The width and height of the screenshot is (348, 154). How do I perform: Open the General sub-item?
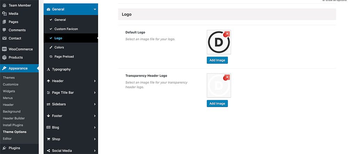coord(71,20)
